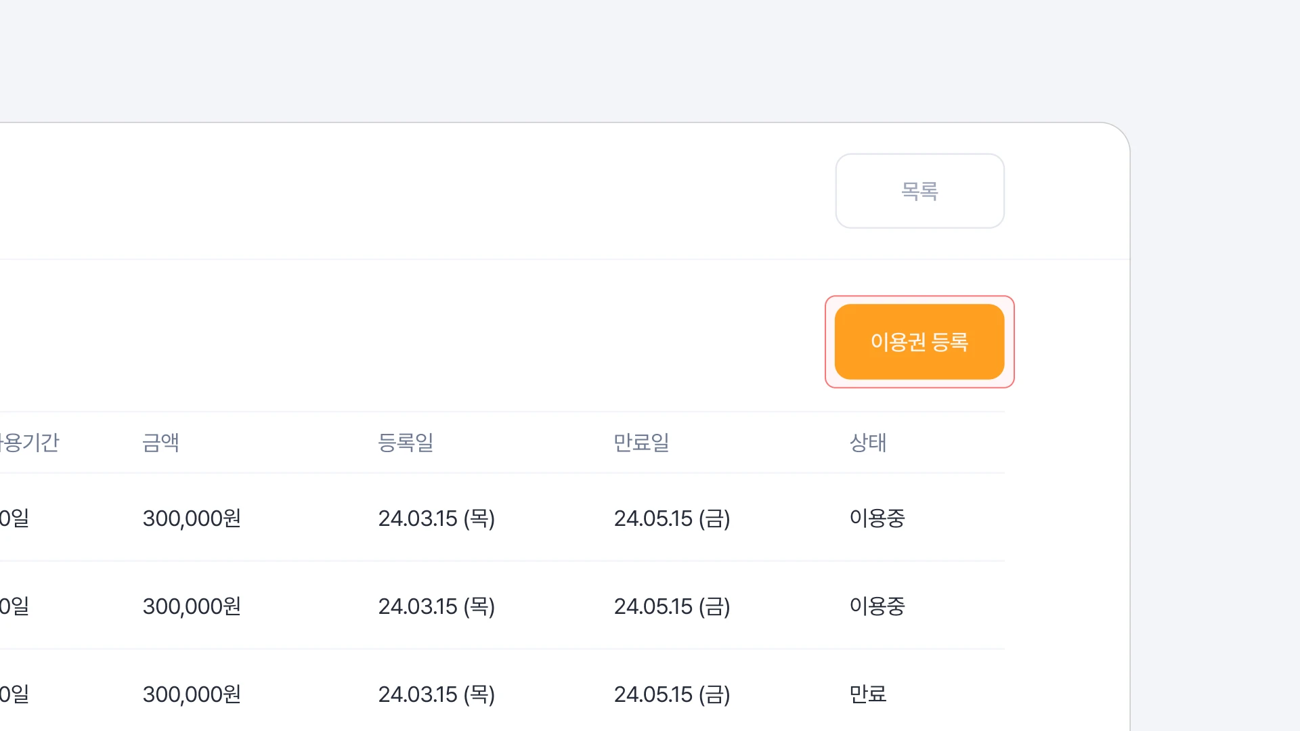Click 300,000원 in the first row
The image size is (1300, 731).
point(192,518)
